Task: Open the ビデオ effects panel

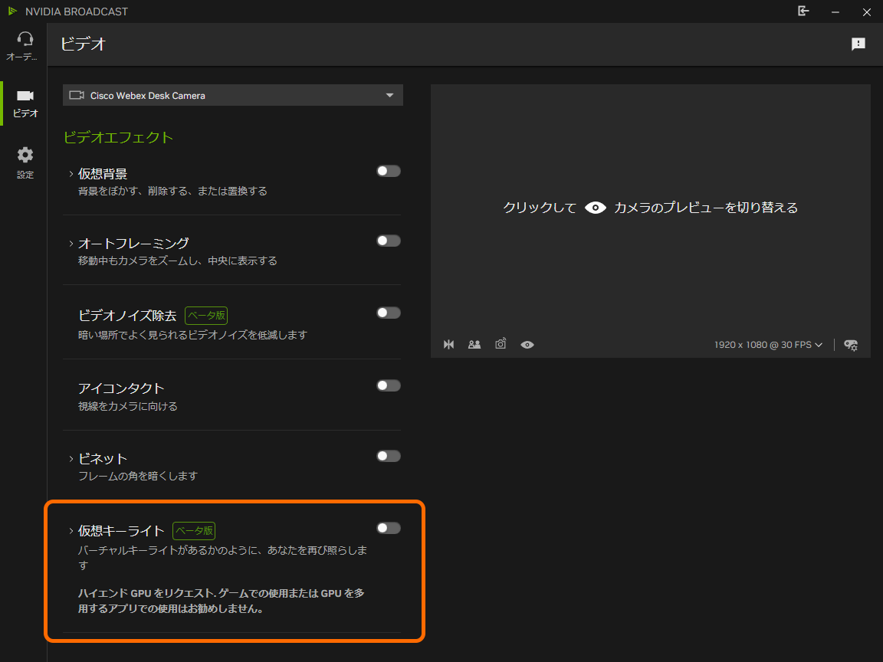Action: pos(25,103)
